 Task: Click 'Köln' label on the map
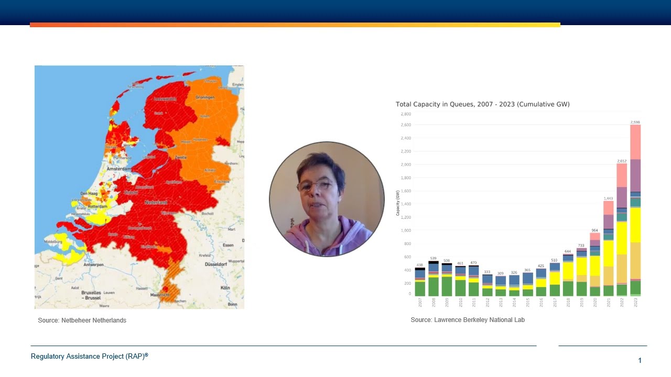(x=225, y=288)
